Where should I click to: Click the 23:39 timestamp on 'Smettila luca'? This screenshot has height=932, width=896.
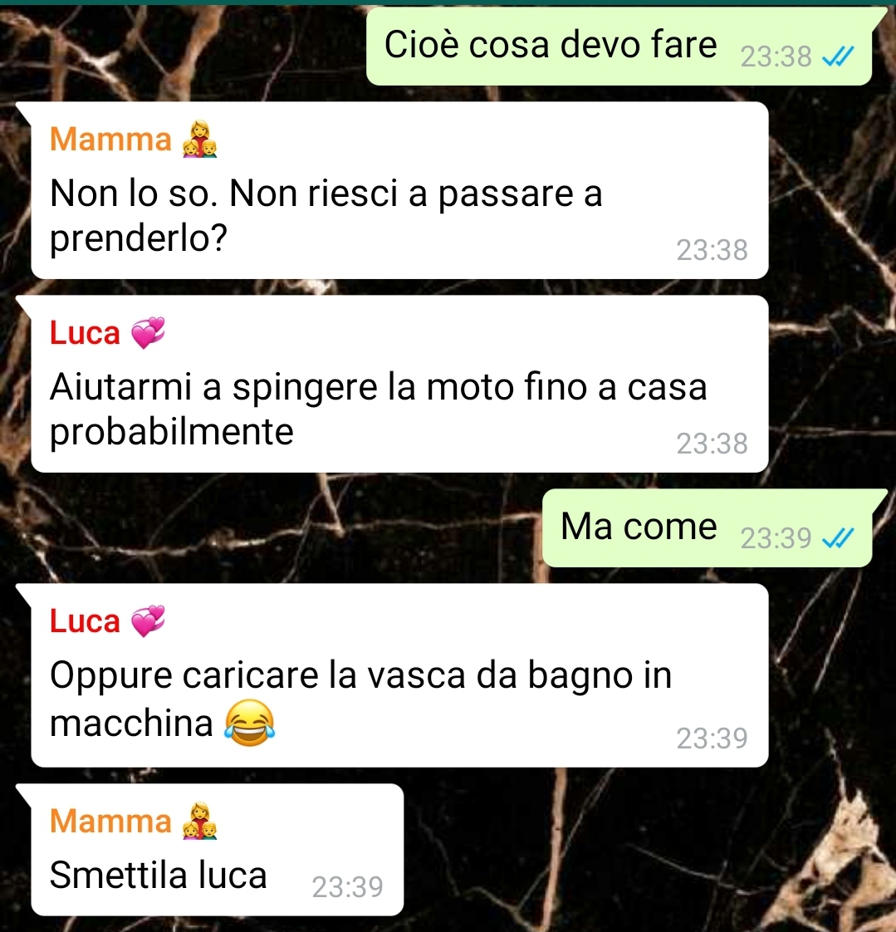pos(348,887)
